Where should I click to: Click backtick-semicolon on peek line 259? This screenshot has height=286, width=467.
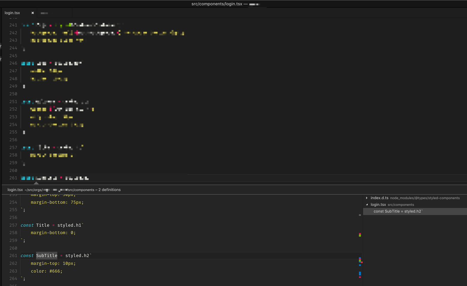click(23, 240)
